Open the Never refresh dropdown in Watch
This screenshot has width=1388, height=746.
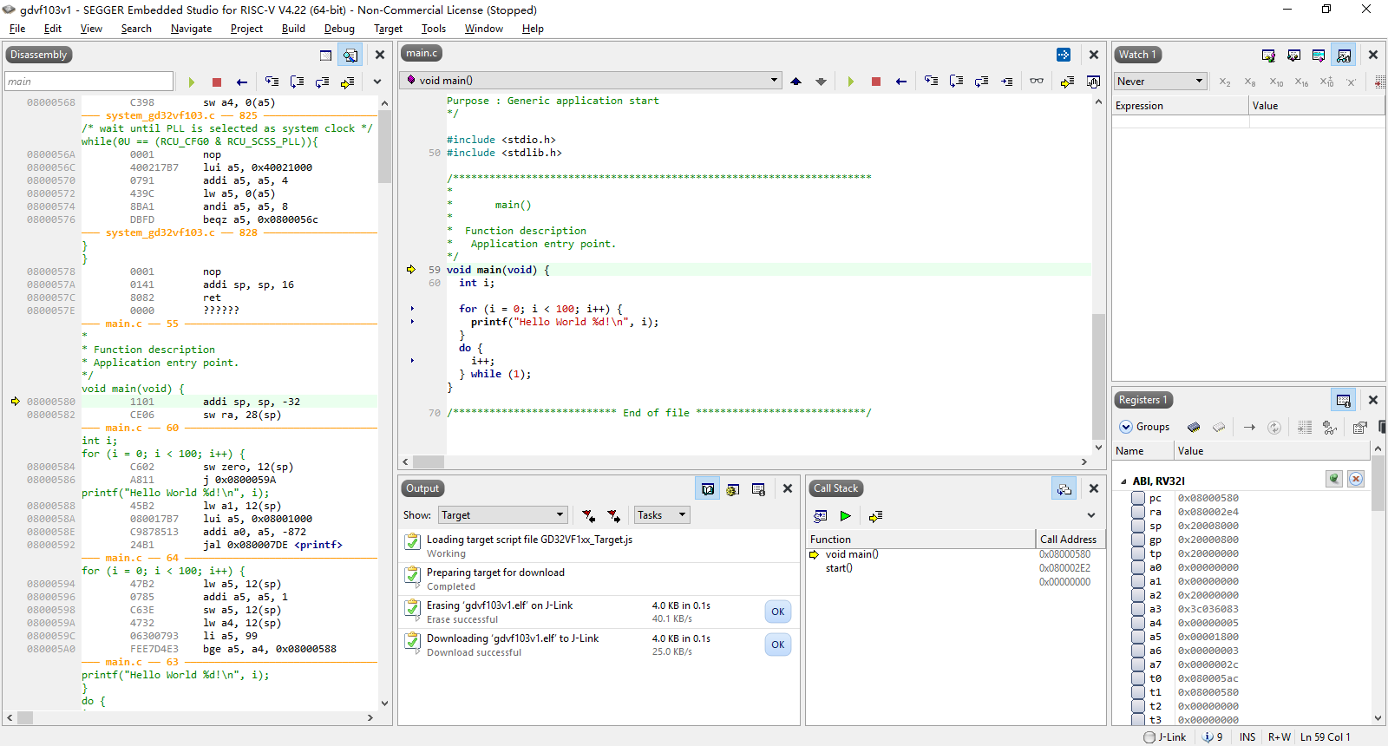pos(1161,82)
